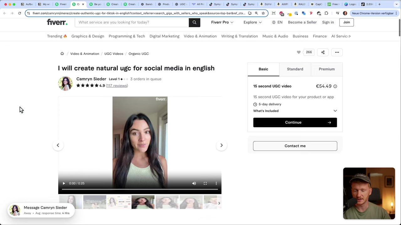Viewport: 401px width, 225px height.
Task: Open the 117 reviews link
Action: (117, 86)
